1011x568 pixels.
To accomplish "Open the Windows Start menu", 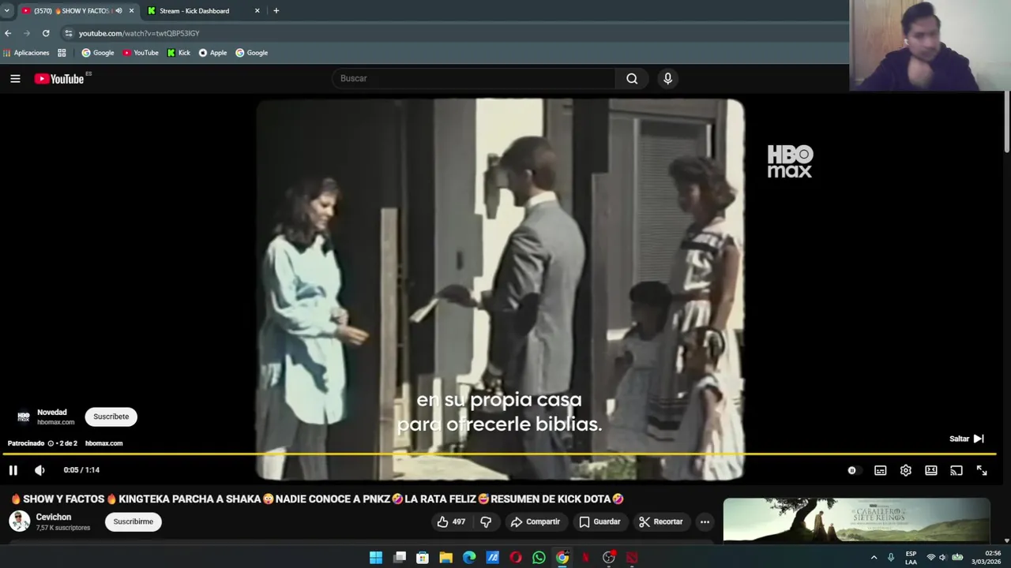I will tap(376, 558).
